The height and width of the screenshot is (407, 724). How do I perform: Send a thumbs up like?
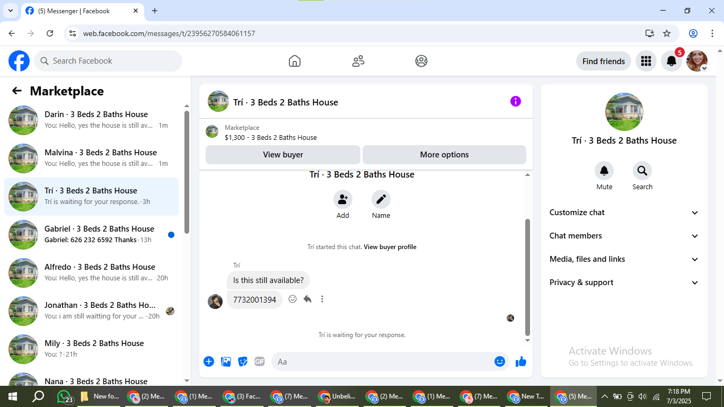coord(521,361)
